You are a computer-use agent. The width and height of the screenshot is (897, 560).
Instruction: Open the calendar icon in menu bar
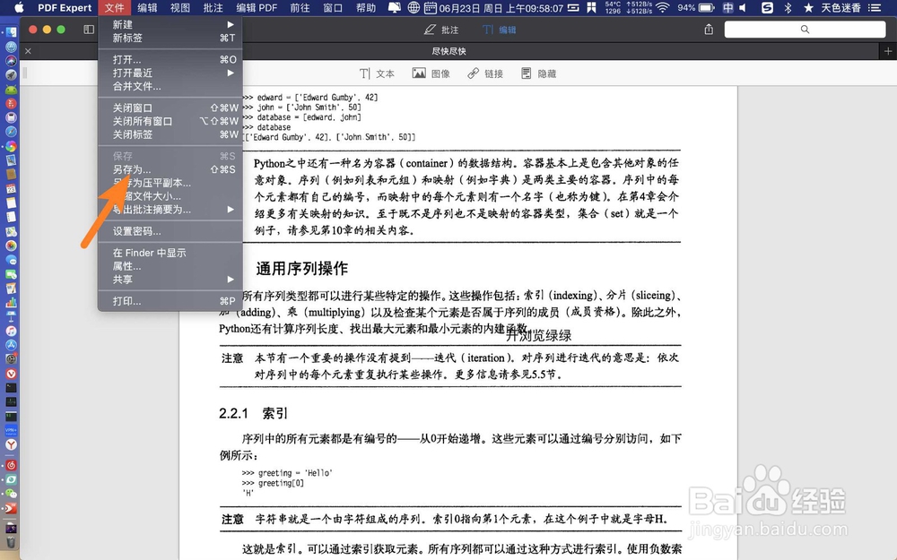pyautogui.click(x=431, y=7)
